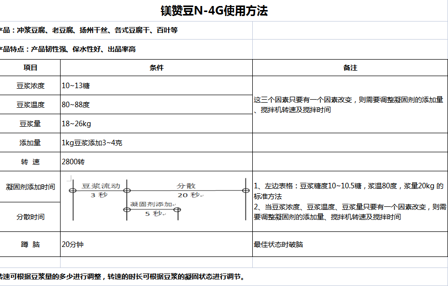Select the 添加量 label cell
Viewport: 448px width, 286px height.
coord(30,143)
